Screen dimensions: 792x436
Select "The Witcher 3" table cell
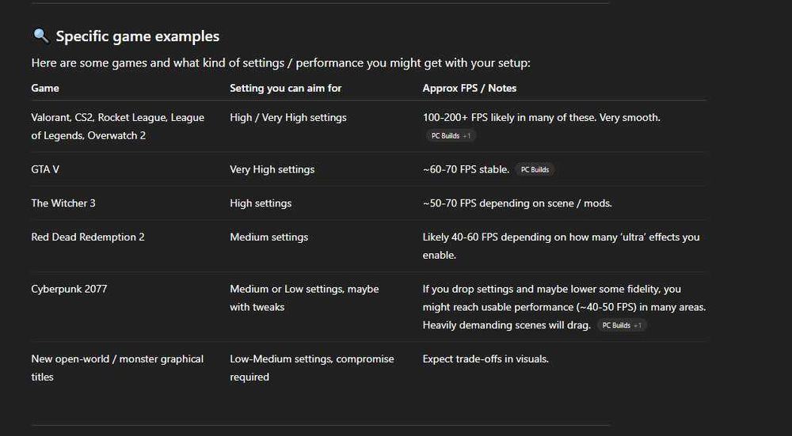point(63,203)
